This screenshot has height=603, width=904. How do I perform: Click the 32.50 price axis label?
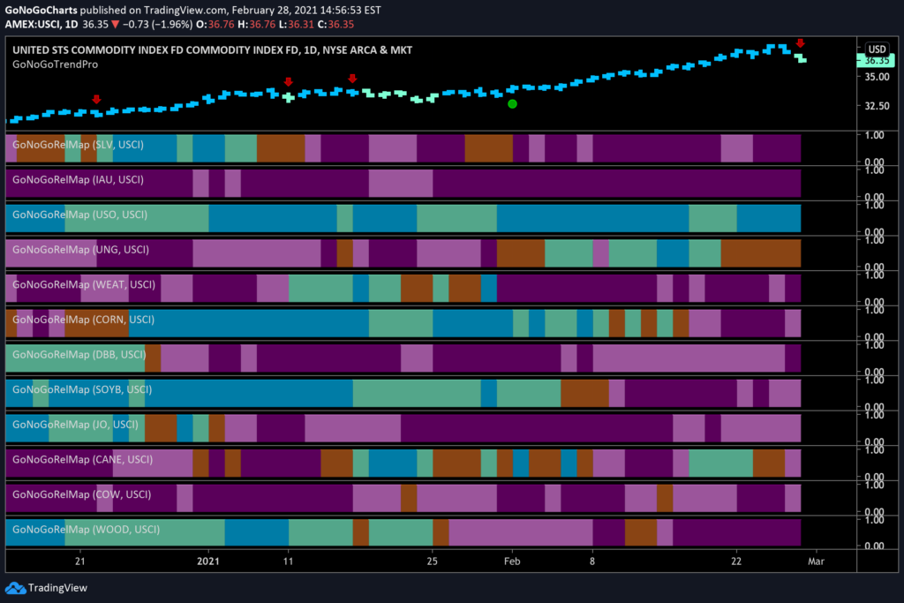click(877, 105)
